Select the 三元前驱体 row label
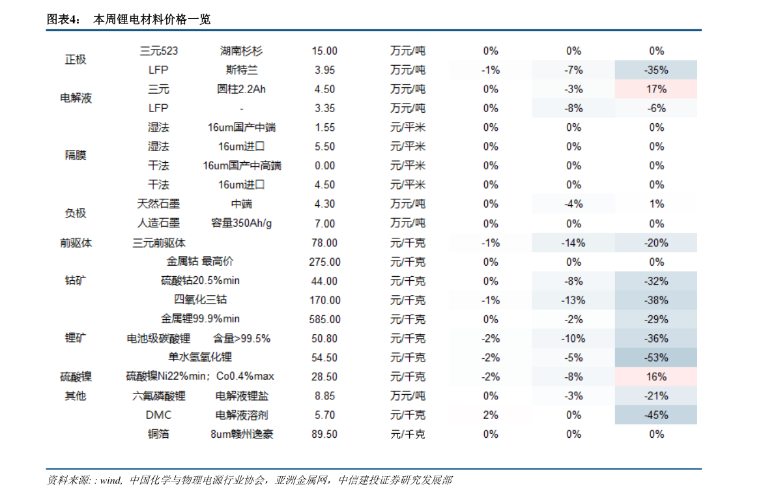776x499 pixels. point(158,243)
